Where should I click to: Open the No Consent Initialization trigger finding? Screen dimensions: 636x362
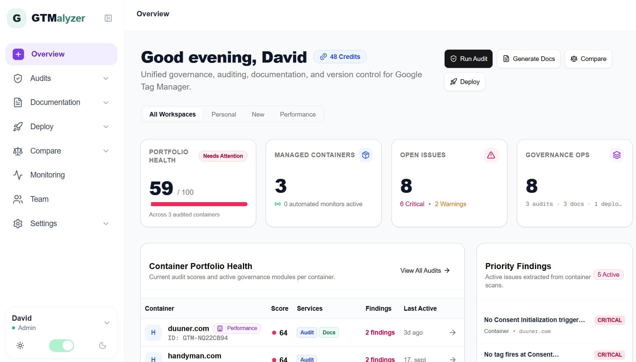pyautogui.click(x=554, y=325)
